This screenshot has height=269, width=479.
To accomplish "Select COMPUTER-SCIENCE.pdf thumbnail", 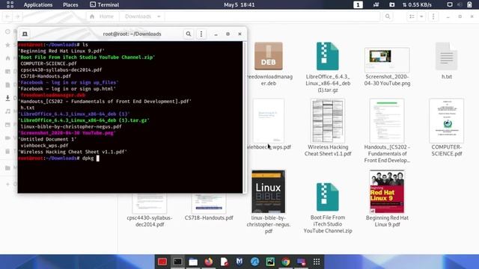I will (447, 121).
